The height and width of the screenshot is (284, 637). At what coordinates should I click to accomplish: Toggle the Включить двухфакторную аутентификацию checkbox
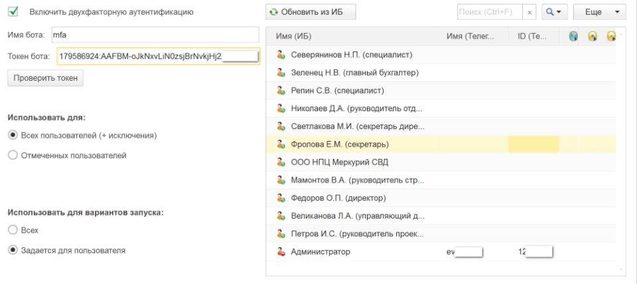click(13, 12)
